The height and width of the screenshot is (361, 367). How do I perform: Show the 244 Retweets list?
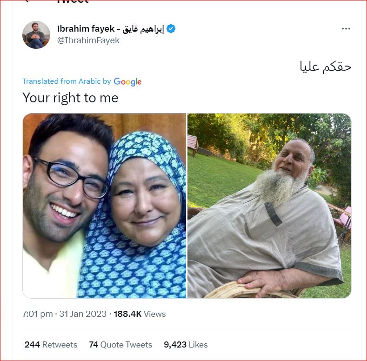tap(51, 345)
